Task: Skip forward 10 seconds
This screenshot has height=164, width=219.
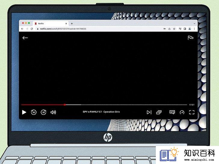Action: [43, 112]
